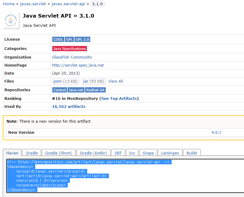Screen dimensions: 244x197
Task: Switch to the SBT tab
Action: coord(118,153)
